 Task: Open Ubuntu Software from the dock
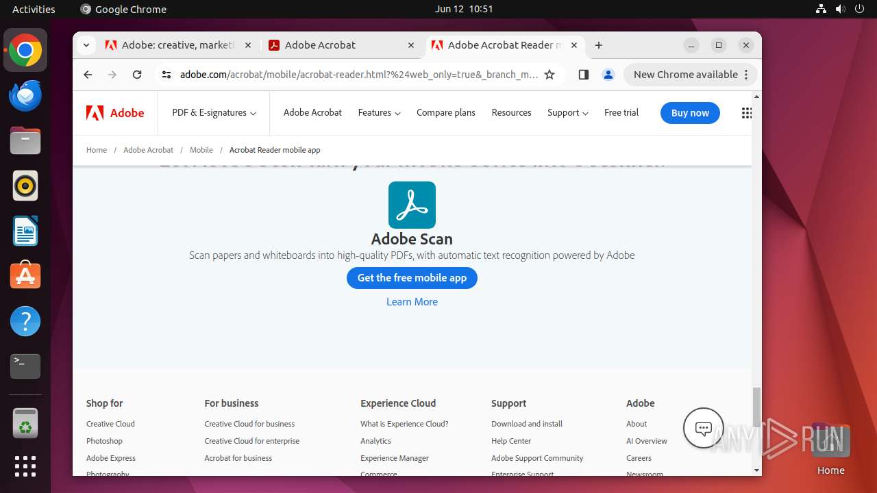[25, 275]
